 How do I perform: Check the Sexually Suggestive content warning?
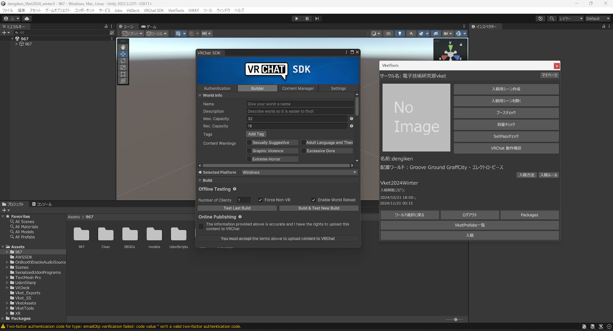249,143
